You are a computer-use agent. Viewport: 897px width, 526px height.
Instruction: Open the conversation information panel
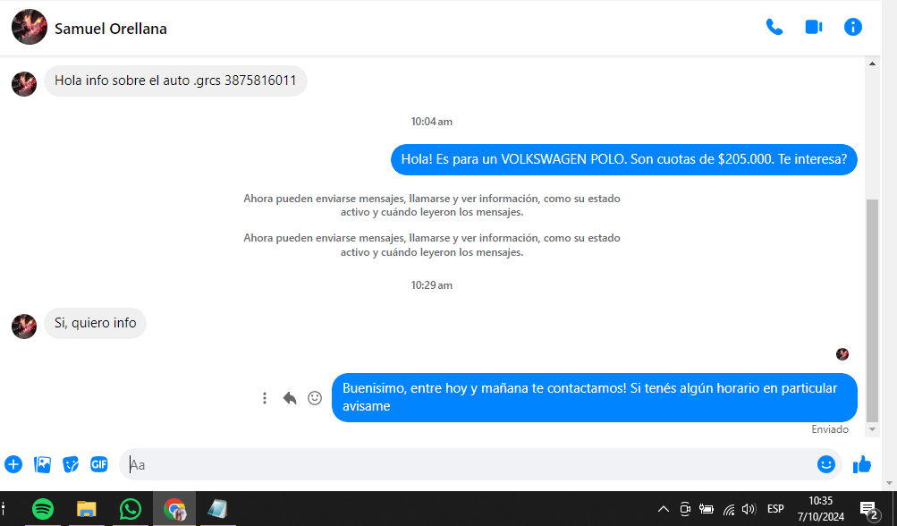[853, 27]
